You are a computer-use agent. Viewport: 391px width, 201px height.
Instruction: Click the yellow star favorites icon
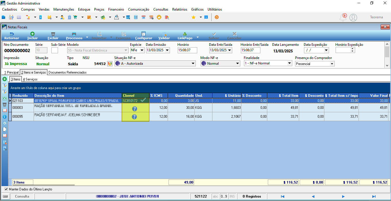(x=193, y=17)
